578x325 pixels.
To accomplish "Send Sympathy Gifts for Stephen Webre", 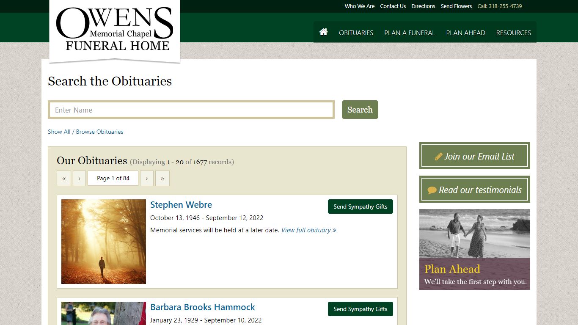I will coord(361,207).
